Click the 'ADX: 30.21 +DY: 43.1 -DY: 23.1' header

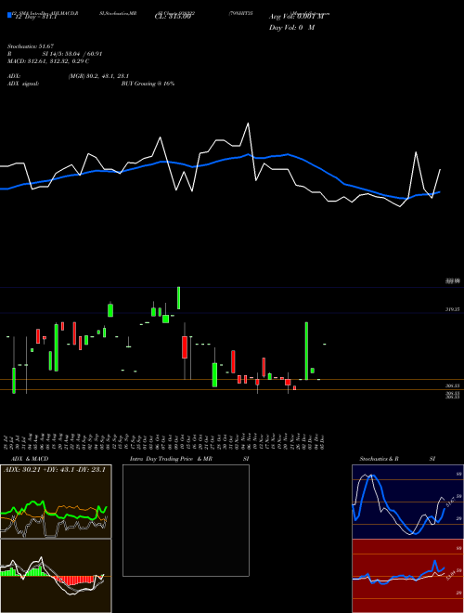[x=55, y=470]
